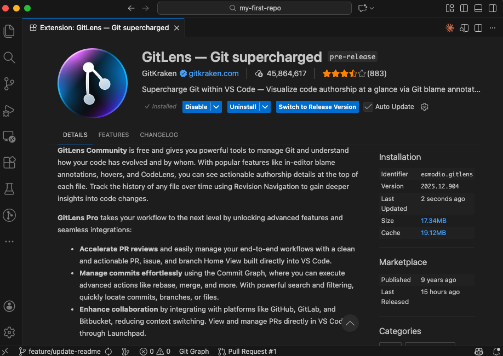Image resolution: width=503 pixels, height=356 pixels.
Task: Open the Testing beaker view
Action: 9,189
